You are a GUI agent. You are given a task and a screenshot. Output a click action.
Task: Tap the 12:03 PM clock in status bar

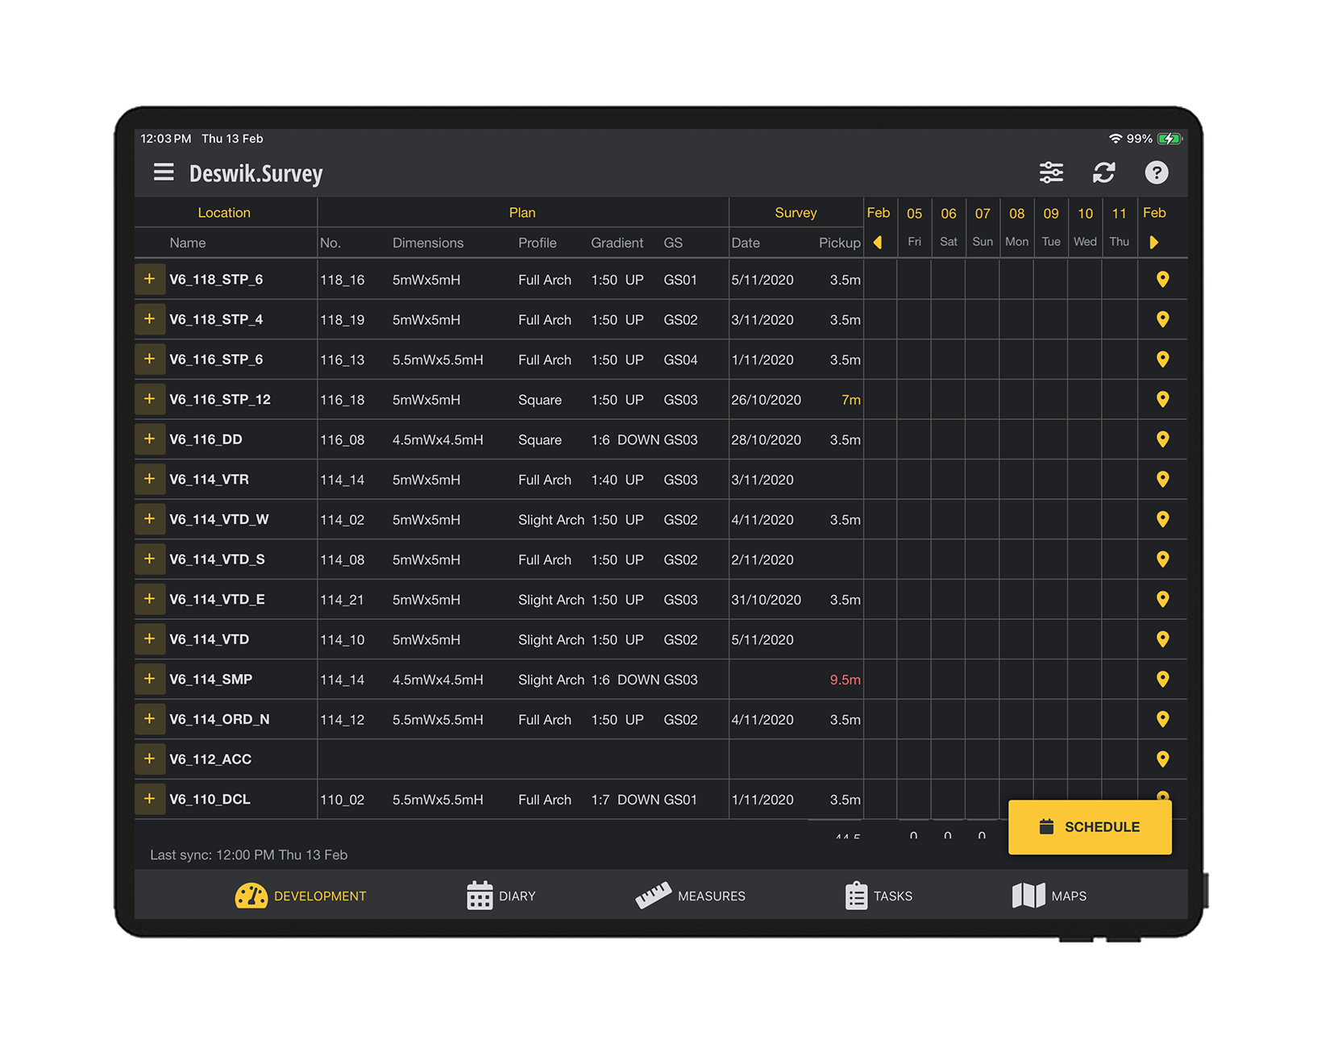point(166,139)
